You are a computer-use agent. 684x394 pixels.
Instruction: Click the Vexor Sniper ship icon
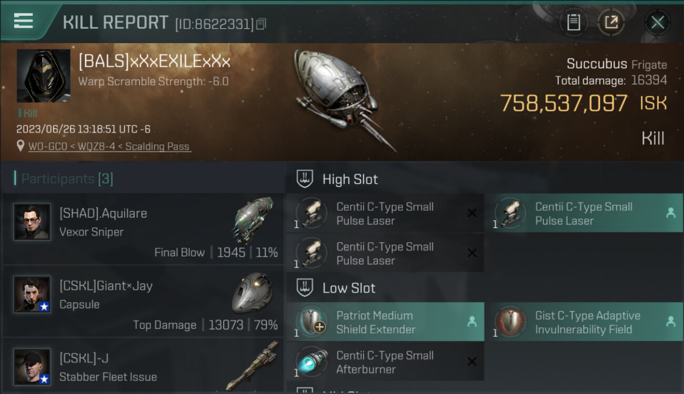(x=254, y=220)
